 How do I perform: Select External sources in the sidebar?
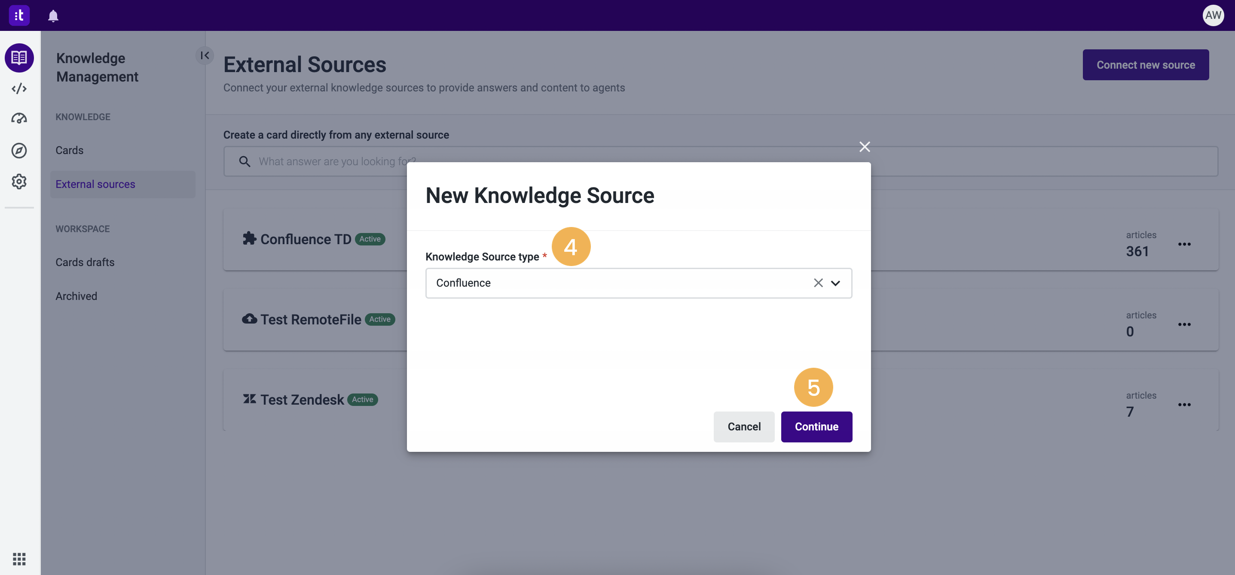95,184
